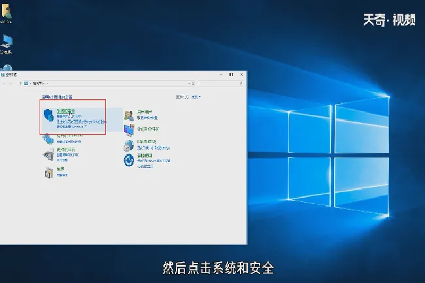Screen dimensions: 425x283
Task: Open the Programs heading link
Action: [x=60, y=169]
